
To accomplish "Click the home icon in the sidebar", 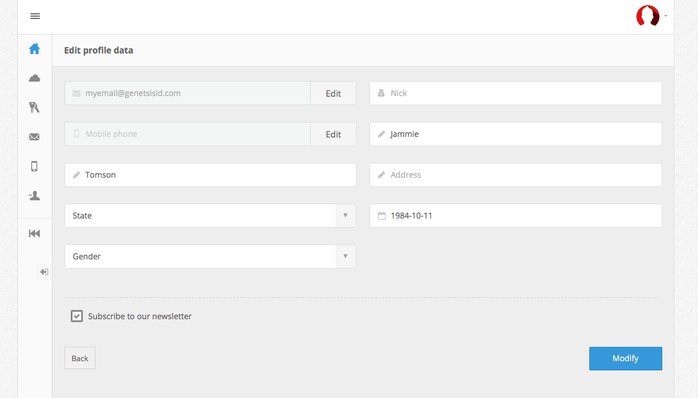I will click(x=35, y=49).
